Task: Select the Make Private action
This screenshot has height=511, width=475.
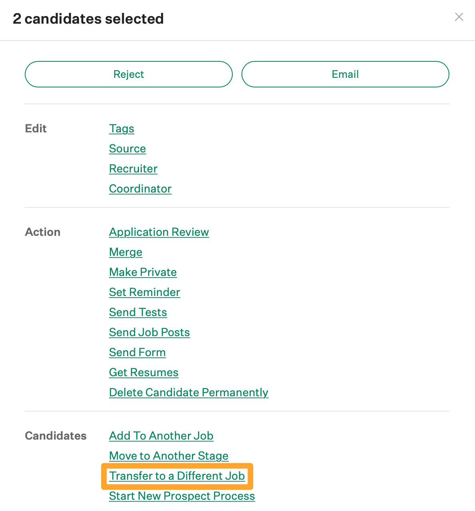Action: point(143,272)
